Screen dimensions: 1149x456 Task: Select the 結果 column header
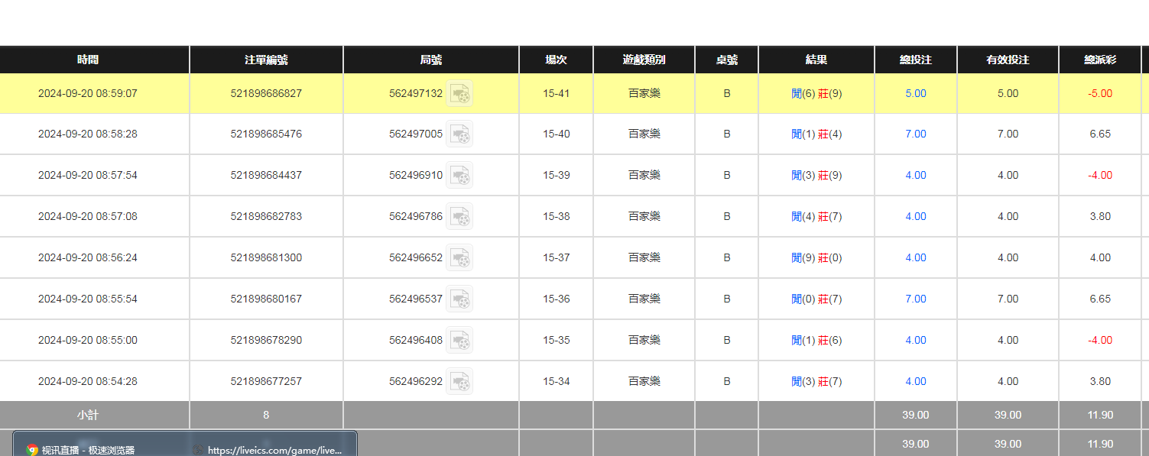tap(816, 60)
